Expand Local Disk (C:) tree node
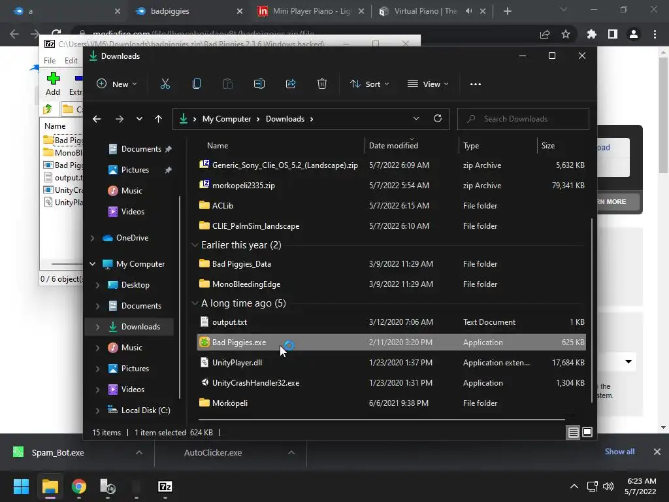The height and width of the screenshot is (502, 669). [x=97, y=410]
